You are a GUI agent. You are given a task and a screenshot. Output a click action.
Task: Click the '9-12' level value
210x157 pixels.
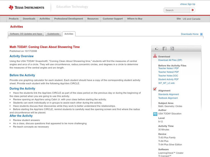pyautogui.click(x=160, y=122)
